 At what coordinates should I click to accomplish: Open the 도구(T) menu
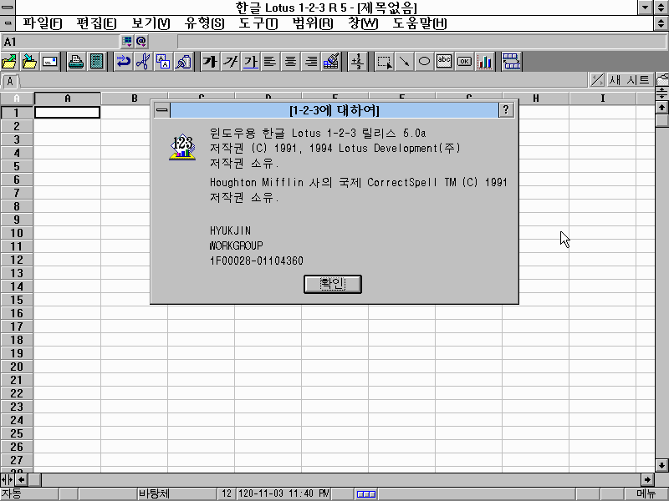[258, 23]
